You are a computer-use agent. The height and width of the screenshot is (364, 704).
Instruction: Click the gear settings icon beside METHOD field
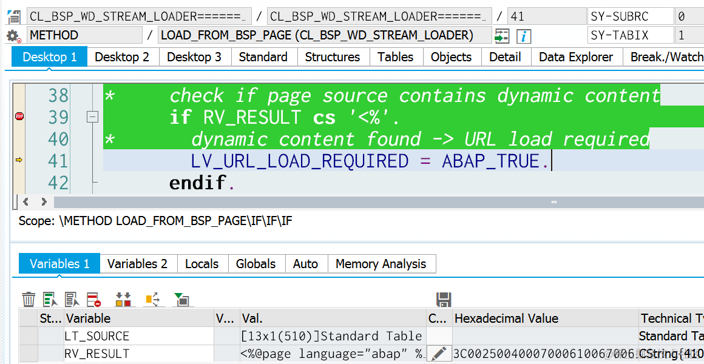click(x=13, y=36)
